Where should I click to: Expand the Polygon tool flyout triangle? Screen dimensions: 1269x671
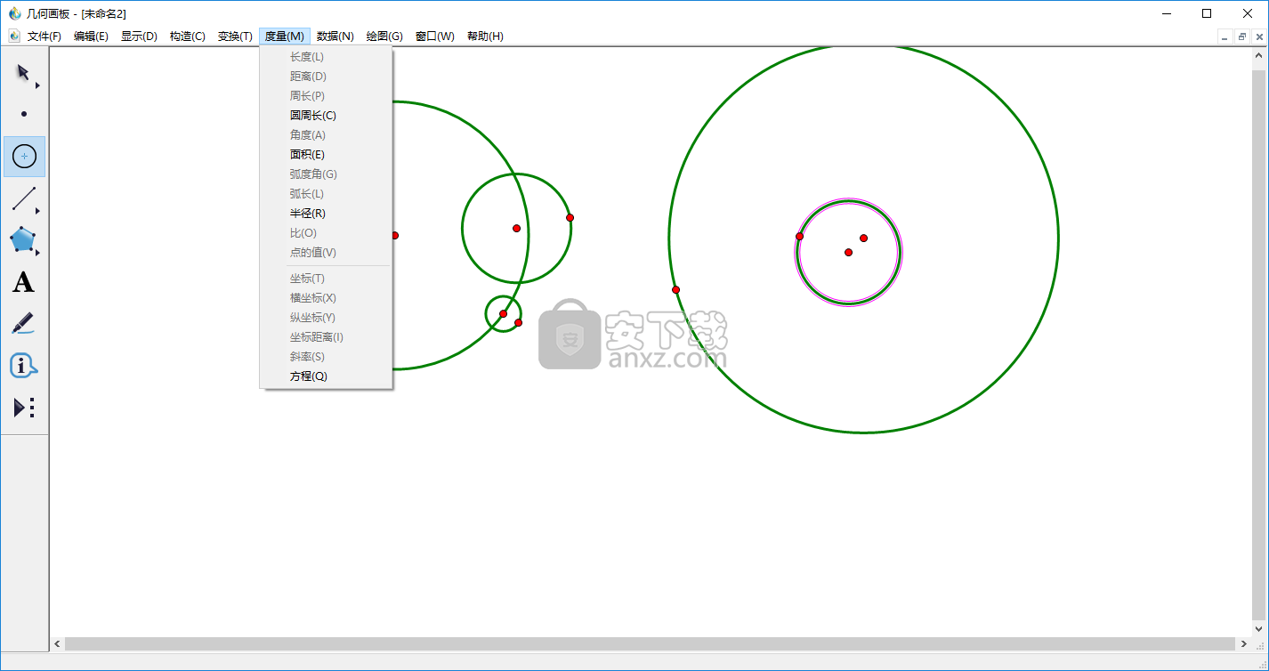37,253
